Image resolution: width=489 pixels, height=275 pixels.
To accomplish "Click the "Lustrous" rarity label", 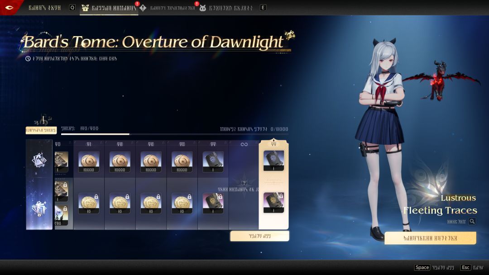I will click(458, 198).
